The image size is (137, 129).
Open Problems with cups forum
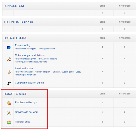tap(26, 102)
